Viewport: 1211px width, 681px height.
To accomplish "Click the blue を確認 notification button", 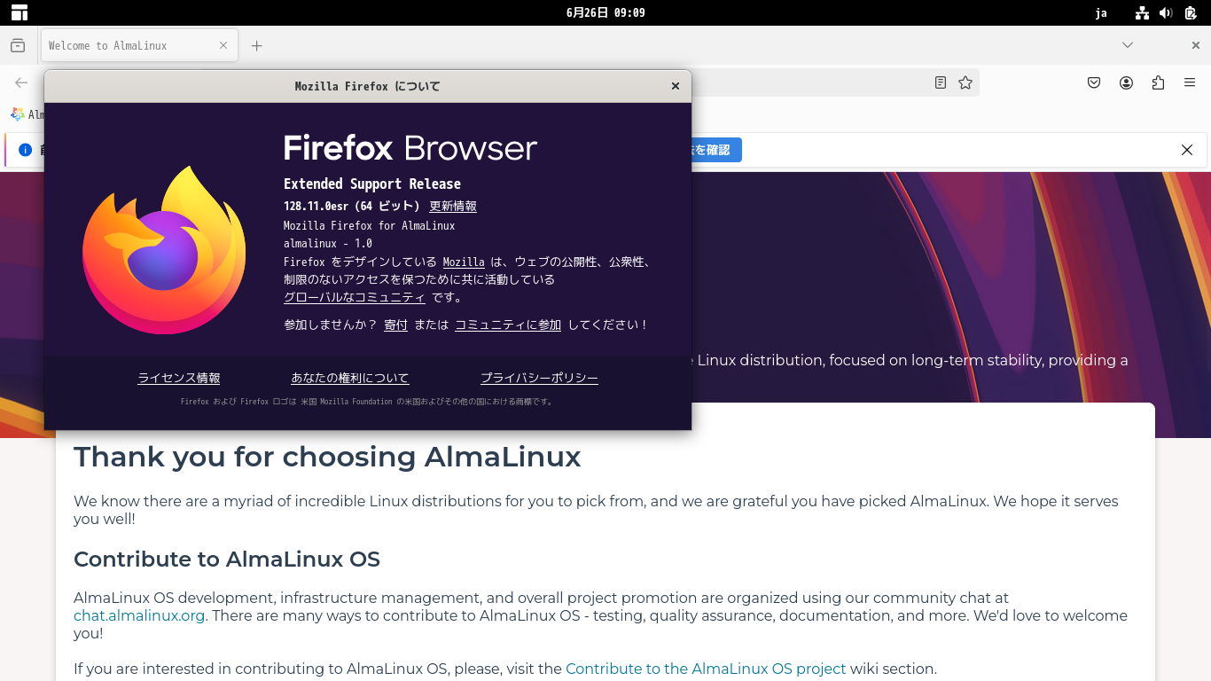I will coord(715,150).
